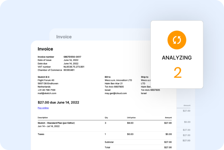Screen dimensions: 224x150
Task: Click the VAT number NL8538.75.273.B01
Action: pyautogui.click(x=74, y=67)
